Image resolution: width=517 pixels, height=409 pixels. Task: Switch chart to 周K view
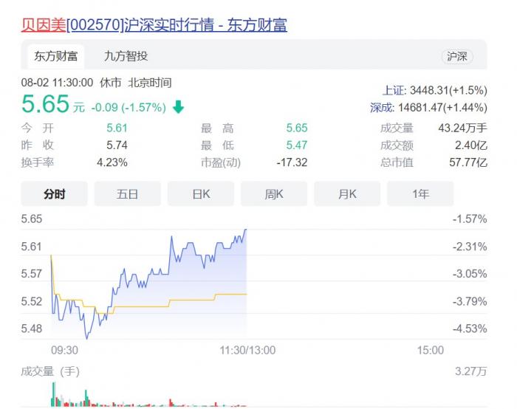[x=274, y=193]
